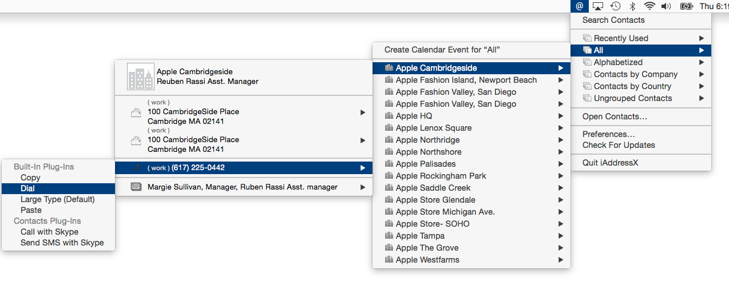The width and height of the screenshot is (729, 298).
Task: Click the phone icon beside (617) 225-0442
Action: 136,168
